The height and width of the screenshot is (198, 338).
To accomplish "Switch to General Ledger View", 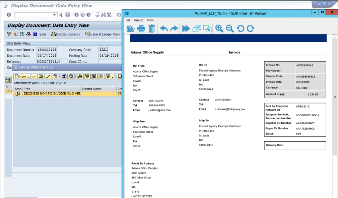I will 102,34.
